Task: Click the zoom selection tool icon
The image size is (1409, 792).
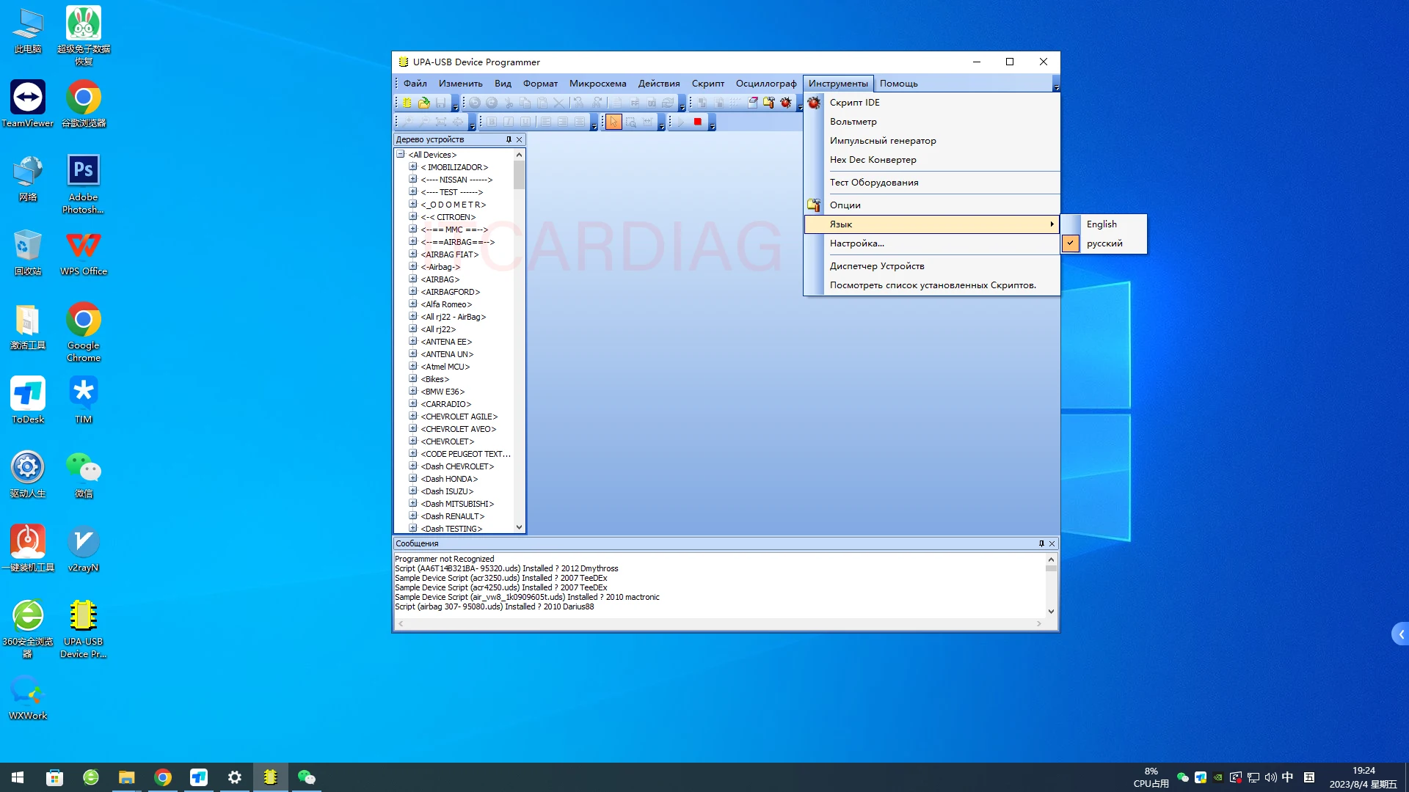Action: (x=630, y=122)
